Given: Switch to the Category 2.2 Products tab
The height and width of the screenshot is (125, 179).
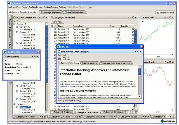Looking at the screenshot, I should (112, 112).
